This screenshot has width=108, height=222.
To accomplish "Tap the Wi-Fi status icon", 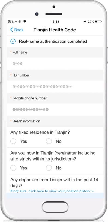I will point(25,22).
